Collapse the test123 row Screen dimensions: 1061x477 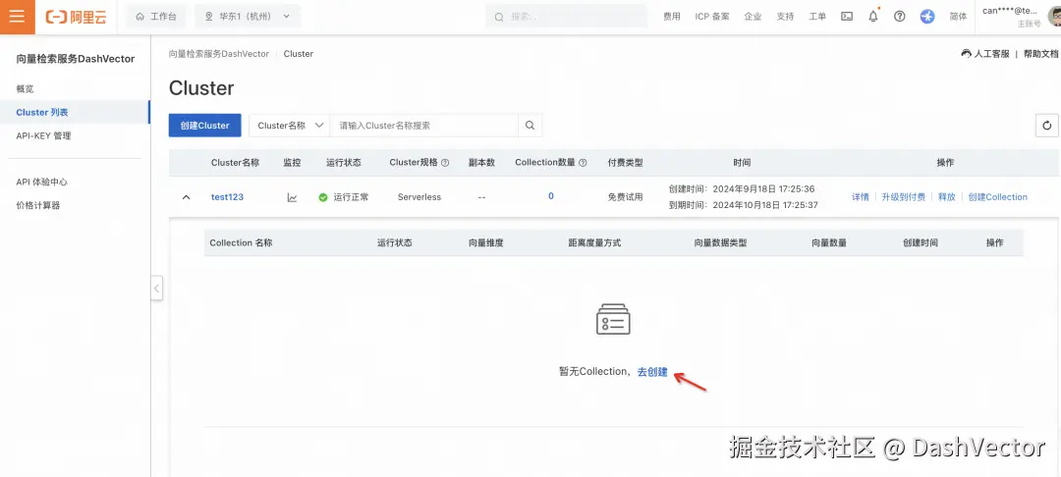point(187,197)
